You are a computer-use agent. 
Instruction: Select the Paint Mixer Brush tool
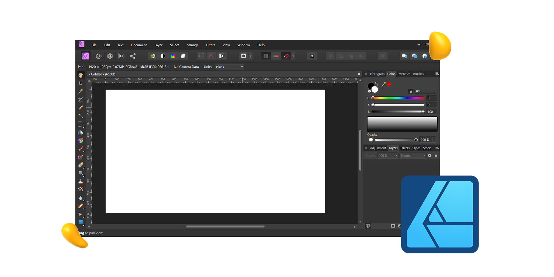click(x=81, y=157)
